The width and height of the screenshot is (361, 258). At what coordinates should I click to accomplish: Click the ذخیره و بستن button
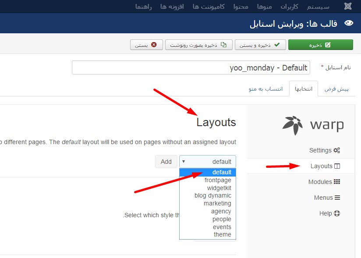pos(260,45)
